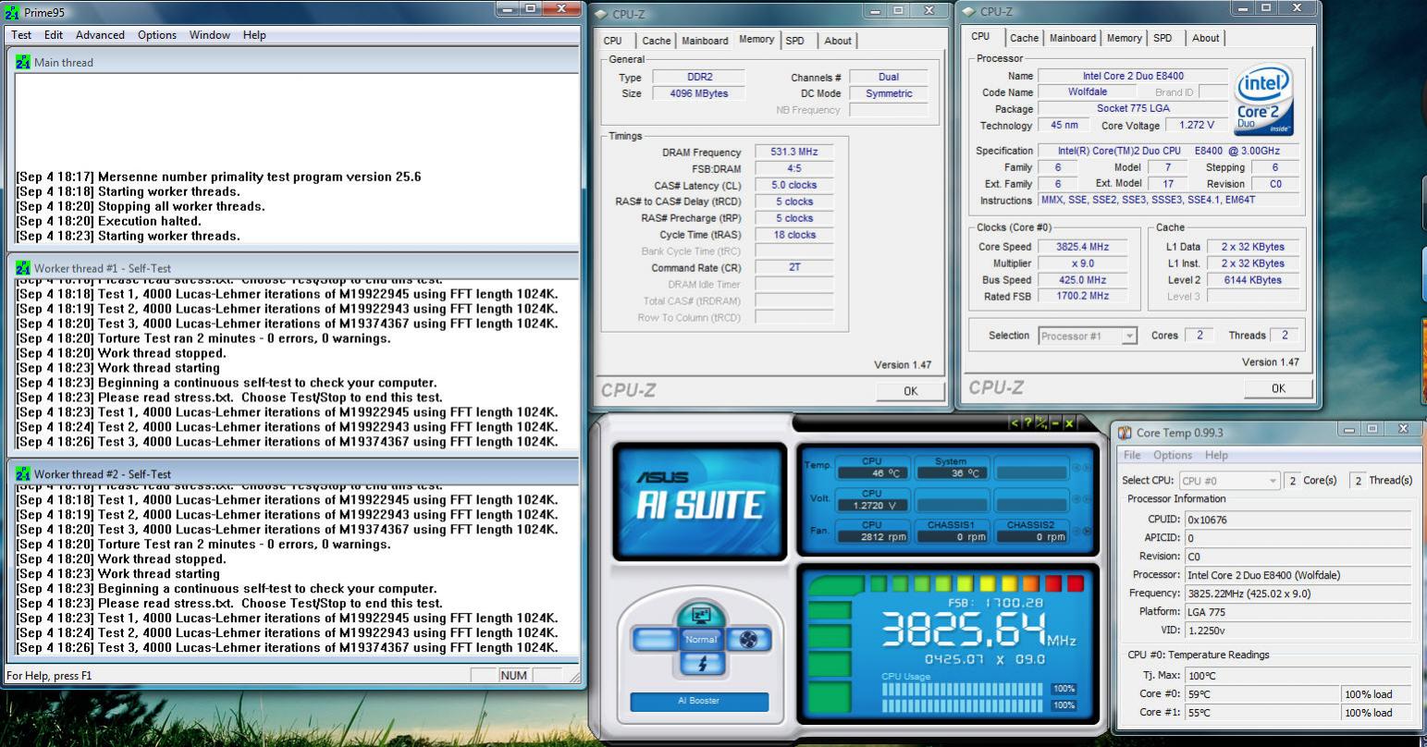Switch to About tab in right CPU-Z window
This screenshot has height=747, width=1427.
(1205, 38)
